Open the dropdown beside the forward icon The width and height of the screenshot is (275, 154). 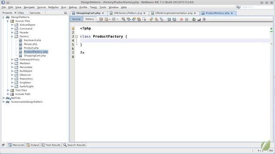[x=117, y=19]
